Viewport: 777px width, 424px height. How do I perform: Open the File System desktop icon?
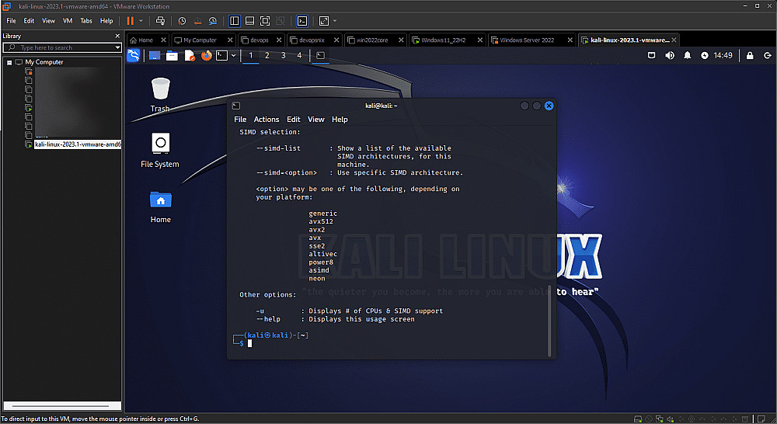pos(160,151)
